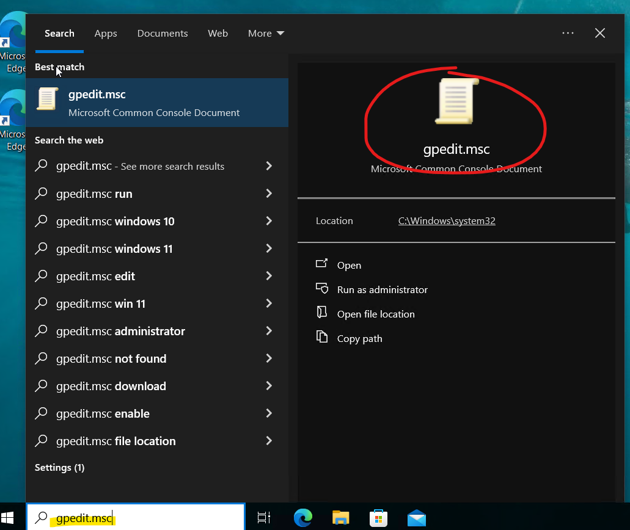Expand arrow for 'gpedit.msc win 11'
This screenshot has height=530, width=630.
[269, 303]
